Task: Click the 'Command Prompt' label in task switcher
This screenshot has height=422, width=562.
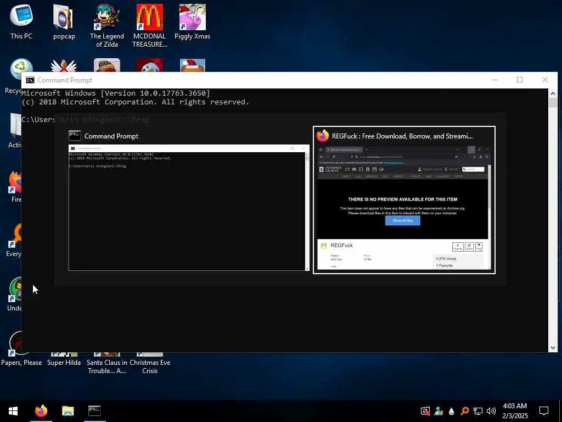Action: pyautogui.click(x=111, y=136)
